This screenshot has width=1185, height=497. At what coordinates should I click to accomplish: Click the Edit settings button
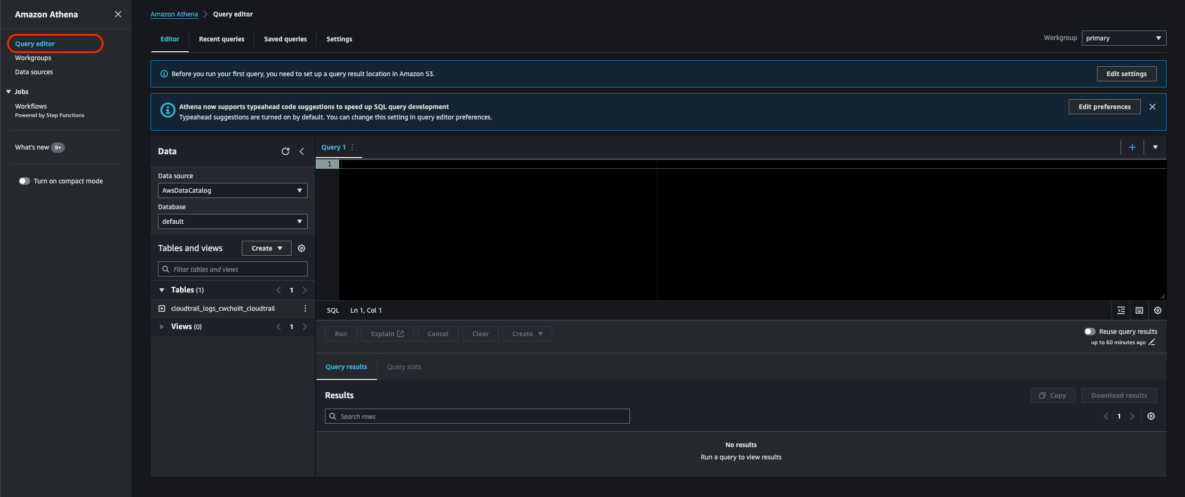(x=1127, y=74)
